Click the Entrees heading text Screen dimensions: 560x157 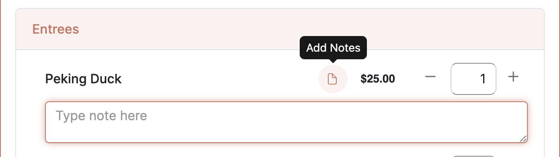[x=56, y=29]
